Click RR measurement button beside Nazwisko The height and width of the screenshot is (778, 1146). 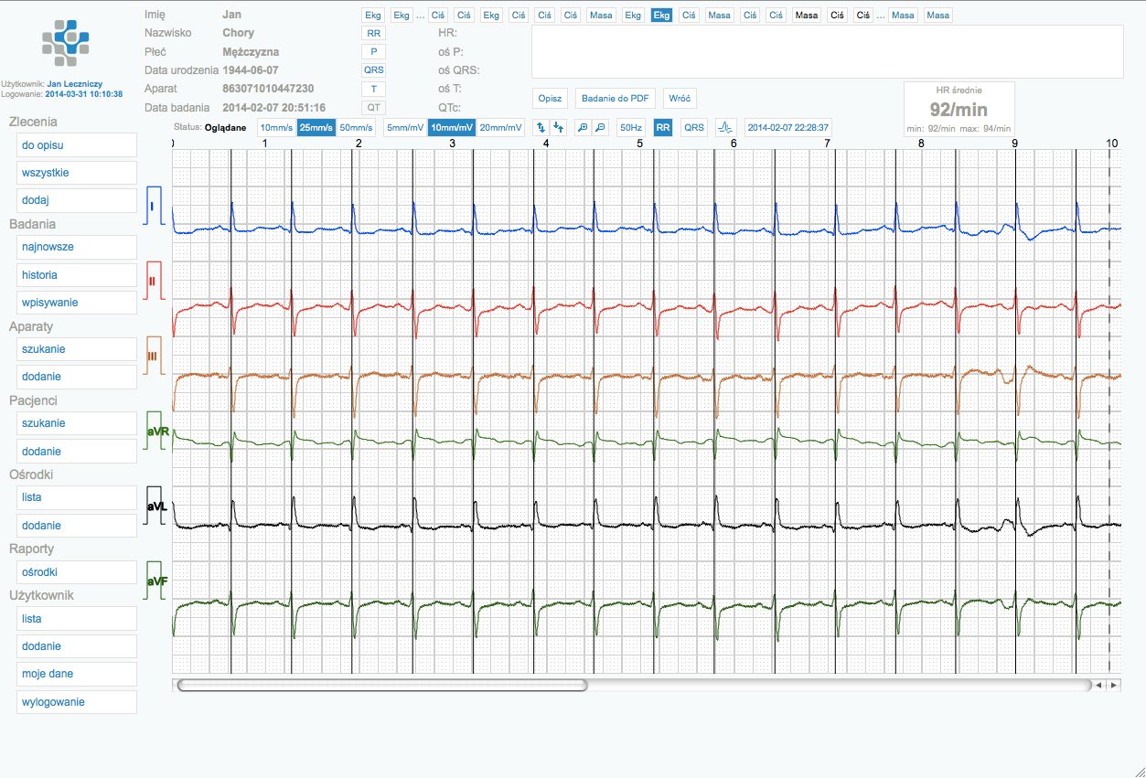tap(373, 33)
